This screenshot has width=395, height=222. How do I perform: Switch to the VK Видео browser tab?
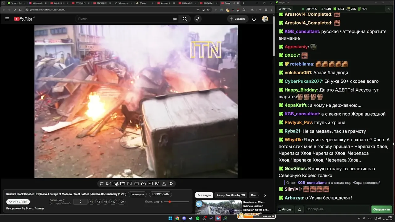[37, 3]
